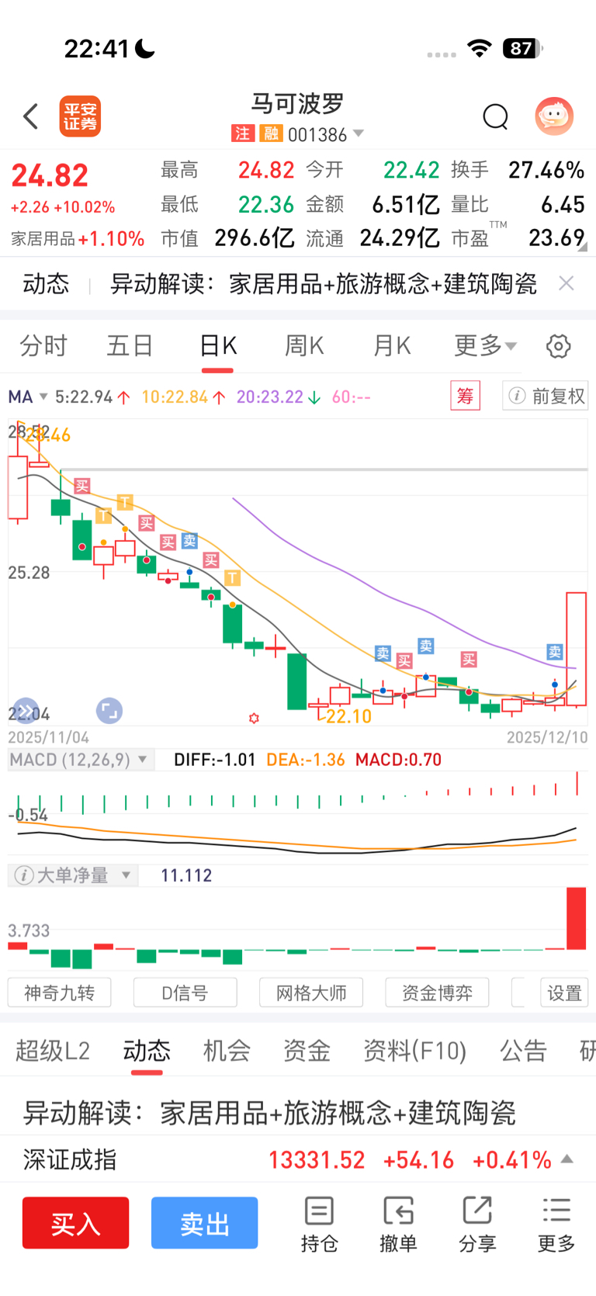
Task: Tap the info icon beside 大单净量
Action: 24,875
